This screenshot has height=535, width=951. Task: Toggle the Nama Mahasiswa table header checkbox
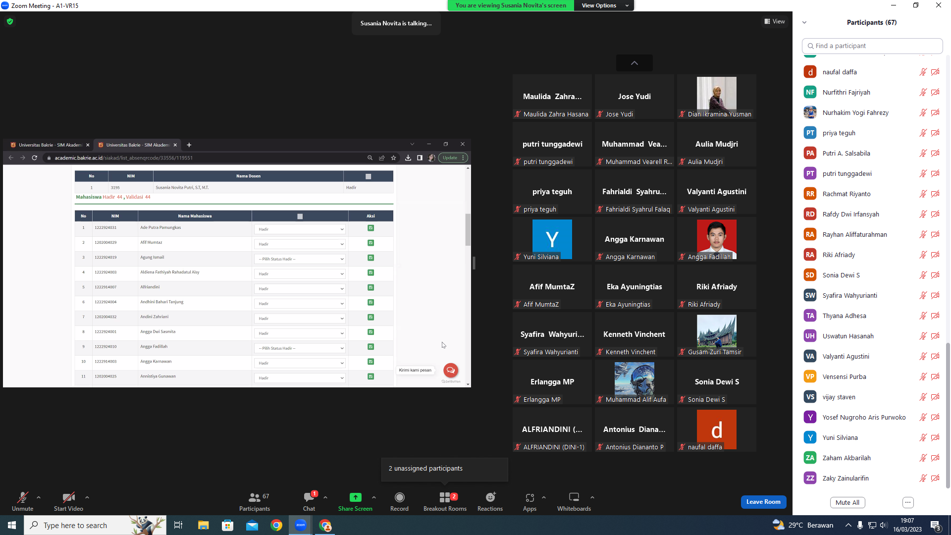tap(300, 216)
